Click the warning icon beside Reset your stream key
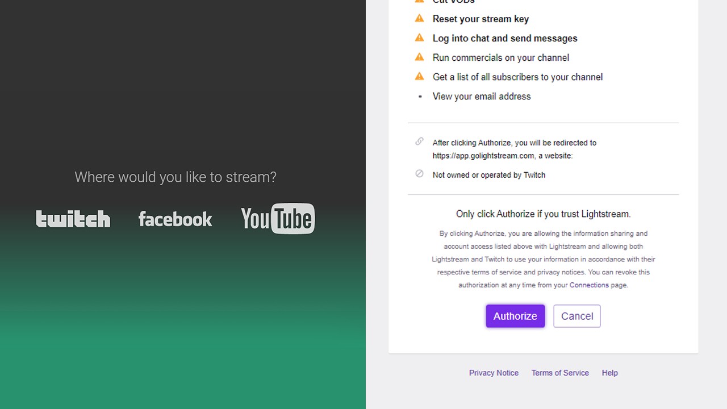 [x=420, y=18]
